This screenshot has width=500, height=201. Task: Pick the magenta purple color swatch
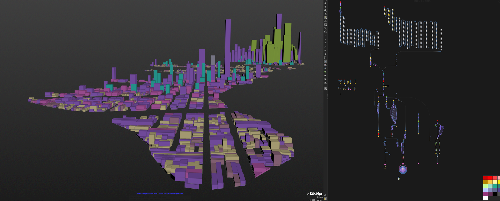tap(485, 194)
